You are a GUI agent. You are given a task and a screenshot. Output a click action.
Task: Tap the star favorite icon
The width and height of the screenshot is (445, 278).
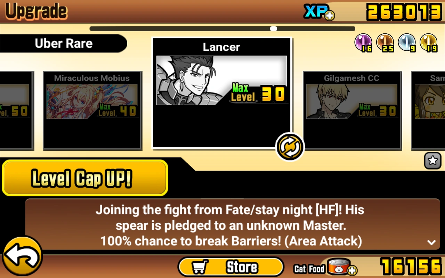click(433, 161)
